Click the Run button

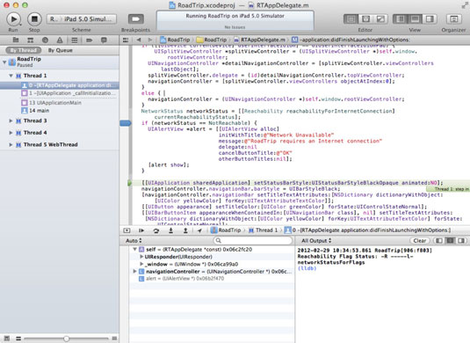tap(13, 19)
